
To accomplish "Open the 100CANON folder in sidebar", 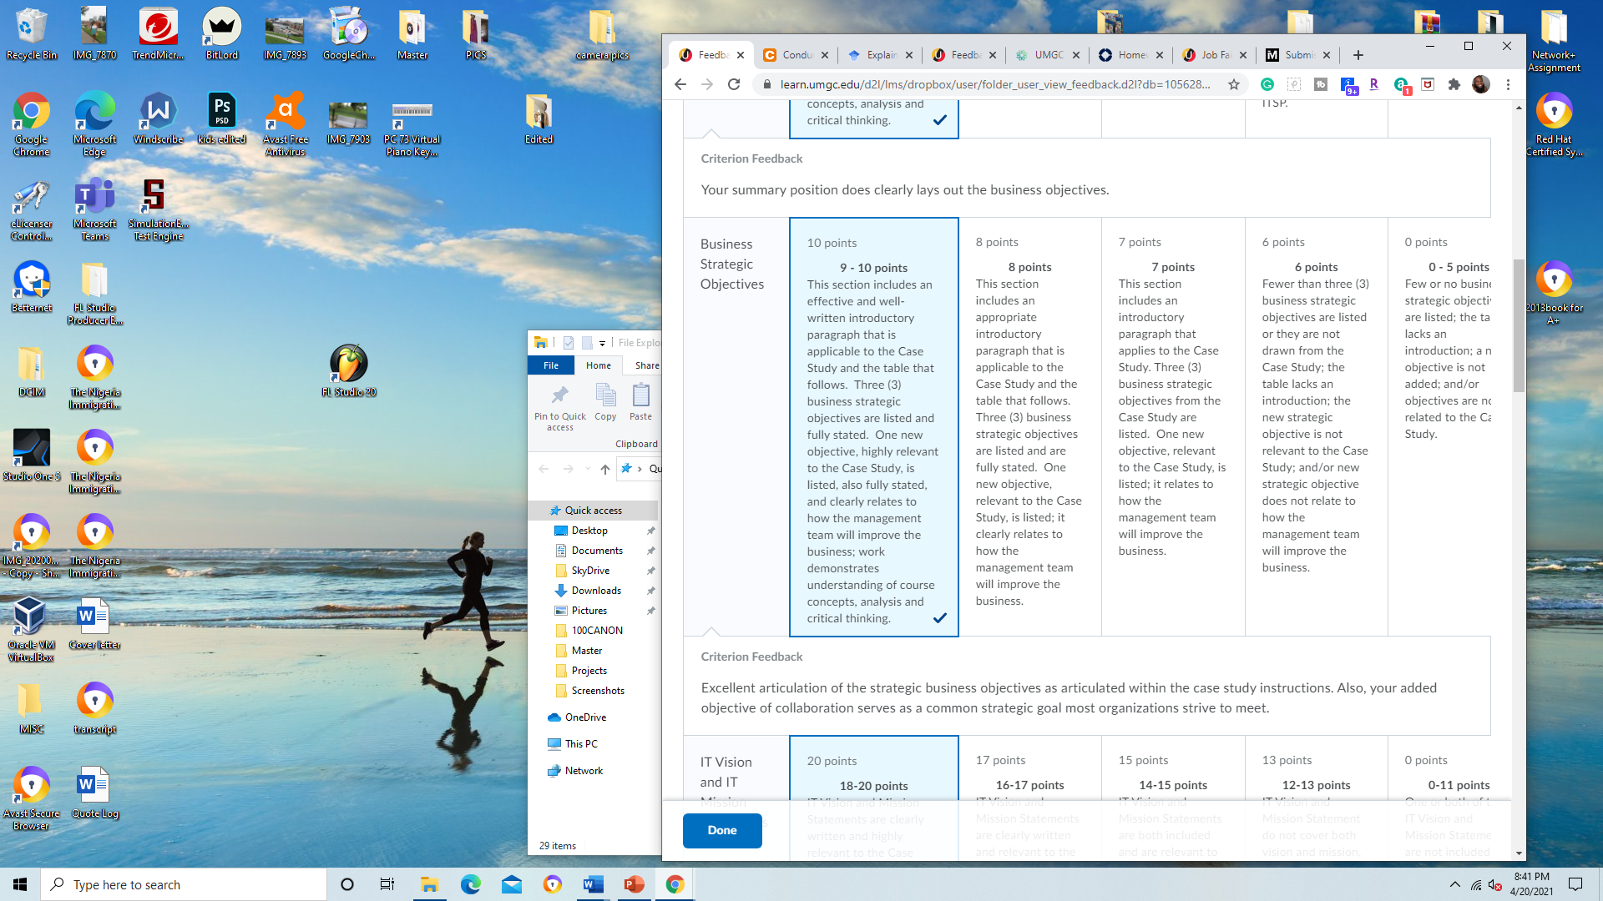I will [596, 631].
